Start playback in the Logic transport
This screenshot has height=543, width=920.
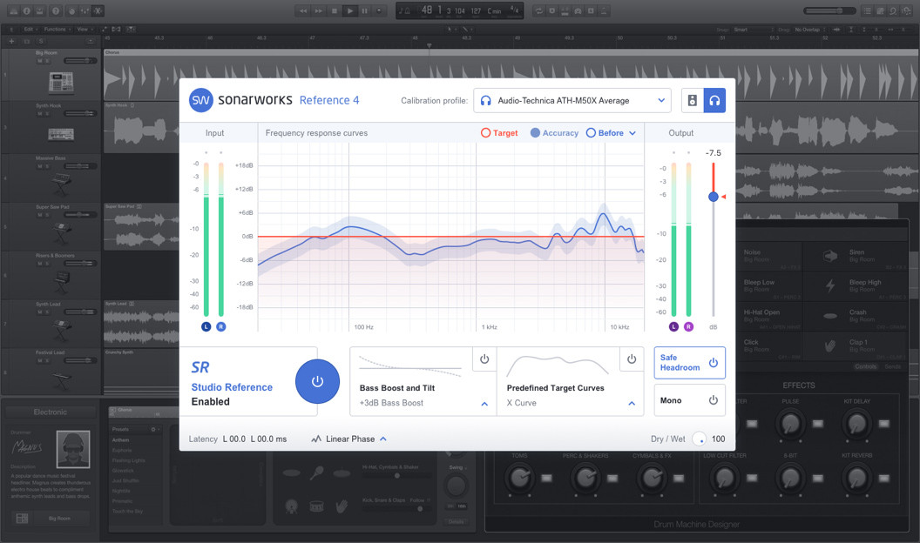349,10
